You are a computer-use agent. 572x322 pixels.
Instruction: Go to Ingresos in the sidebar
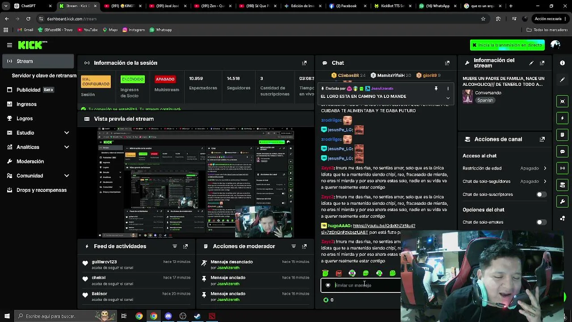38,104
